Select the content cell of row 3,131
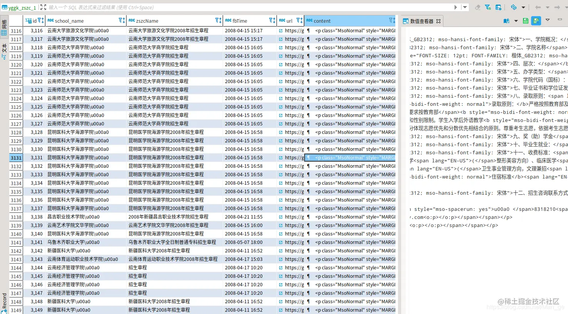Viewport: 568px width, 314px height. 350,158
